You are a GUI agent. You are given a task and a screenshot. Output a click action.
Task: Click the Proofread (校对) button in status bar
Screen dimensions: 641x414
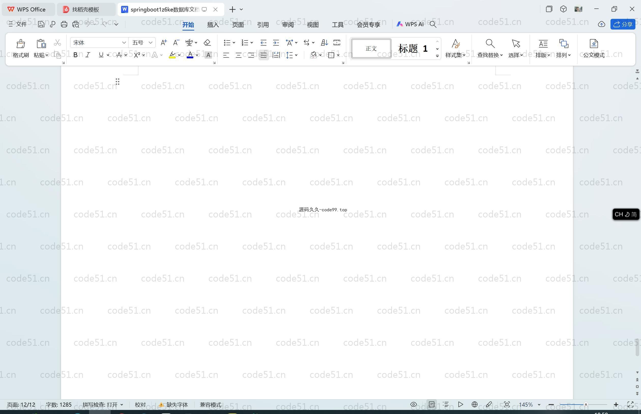tap(140, 405)
